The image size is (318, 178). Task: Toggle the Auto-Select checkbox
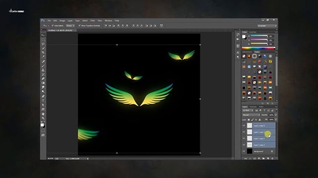point(53,26)
